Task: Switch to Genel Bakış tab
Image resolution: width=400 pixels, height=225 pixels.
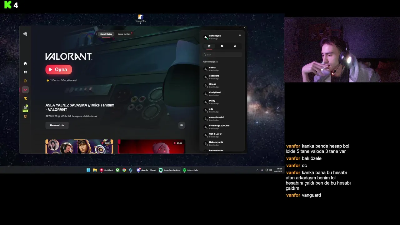Action: point(106,34)
